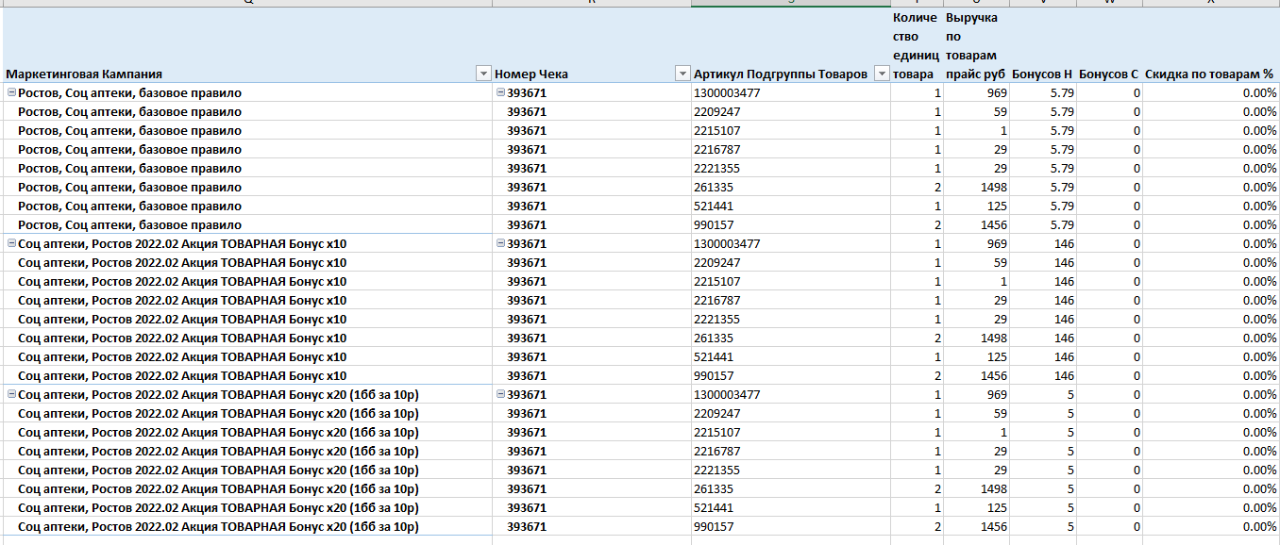Open the Артикул Подгруппы Товаров filter dropdown

point(882,74)
